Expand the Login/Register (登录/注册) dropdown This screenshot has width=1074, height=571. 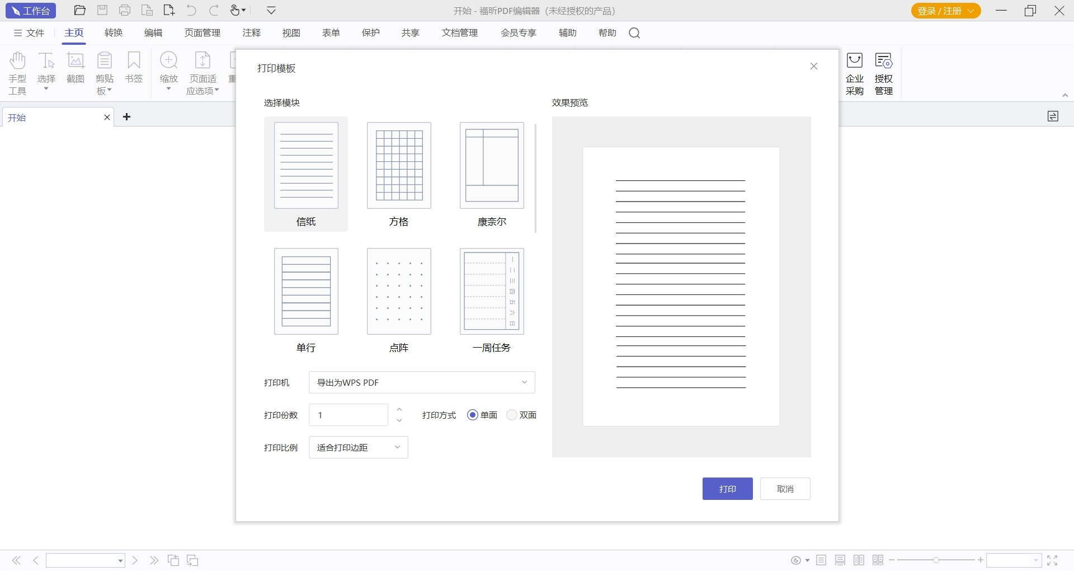971,11
